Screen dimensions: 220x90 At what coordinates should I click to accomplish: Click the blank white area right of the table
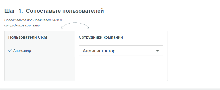(194, 56)
